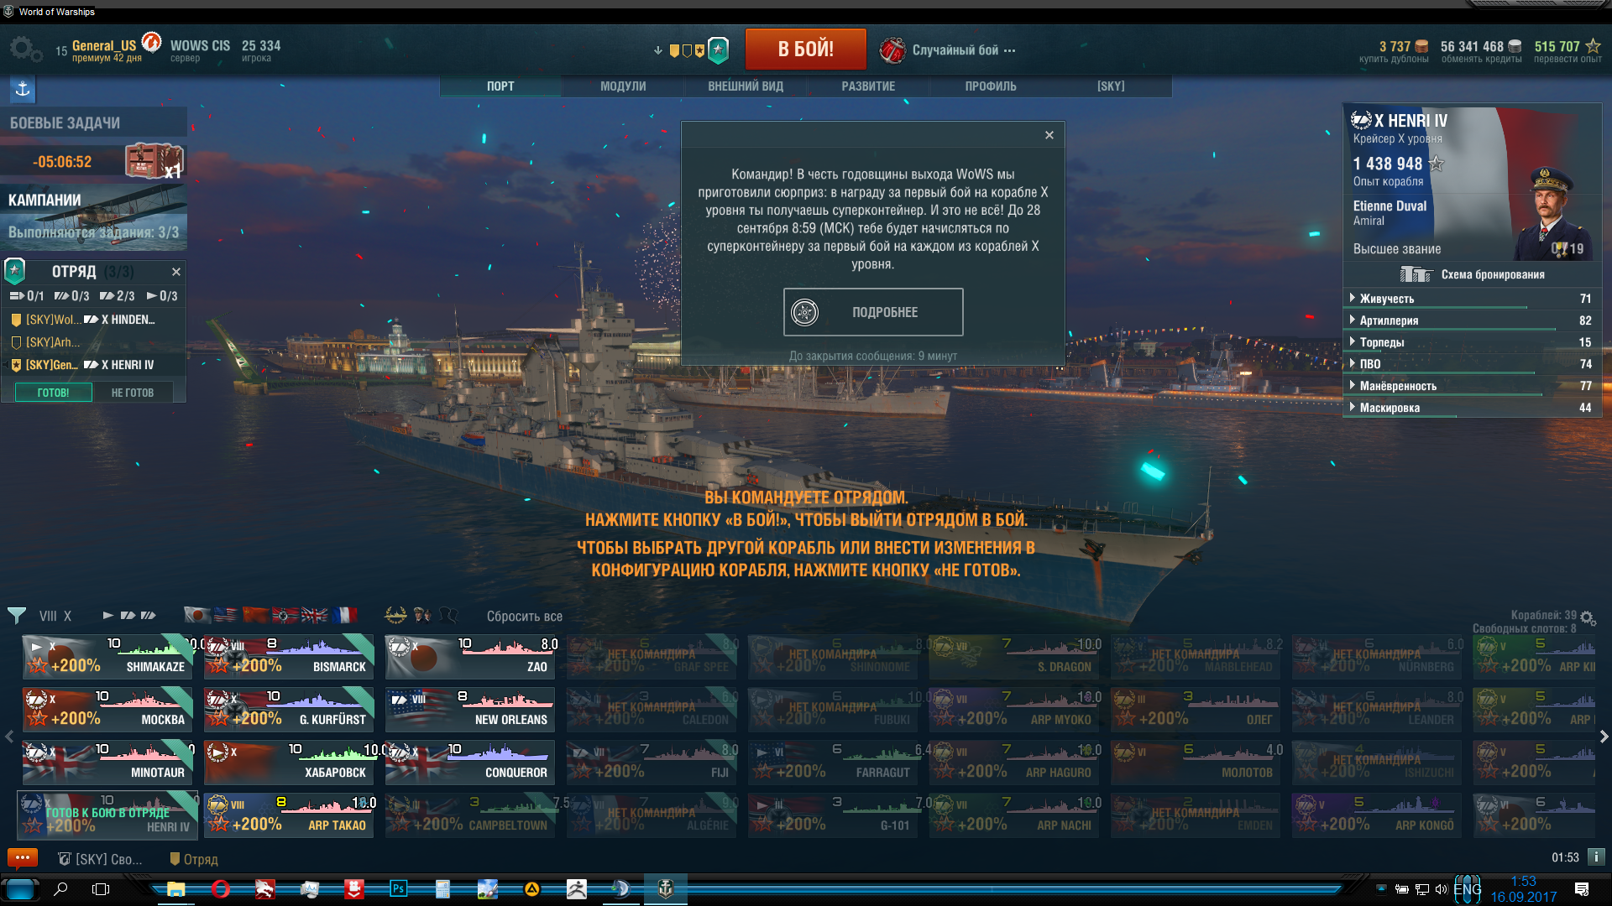
Task: Click the red В БОЙ! button
Action: (805, 49)
